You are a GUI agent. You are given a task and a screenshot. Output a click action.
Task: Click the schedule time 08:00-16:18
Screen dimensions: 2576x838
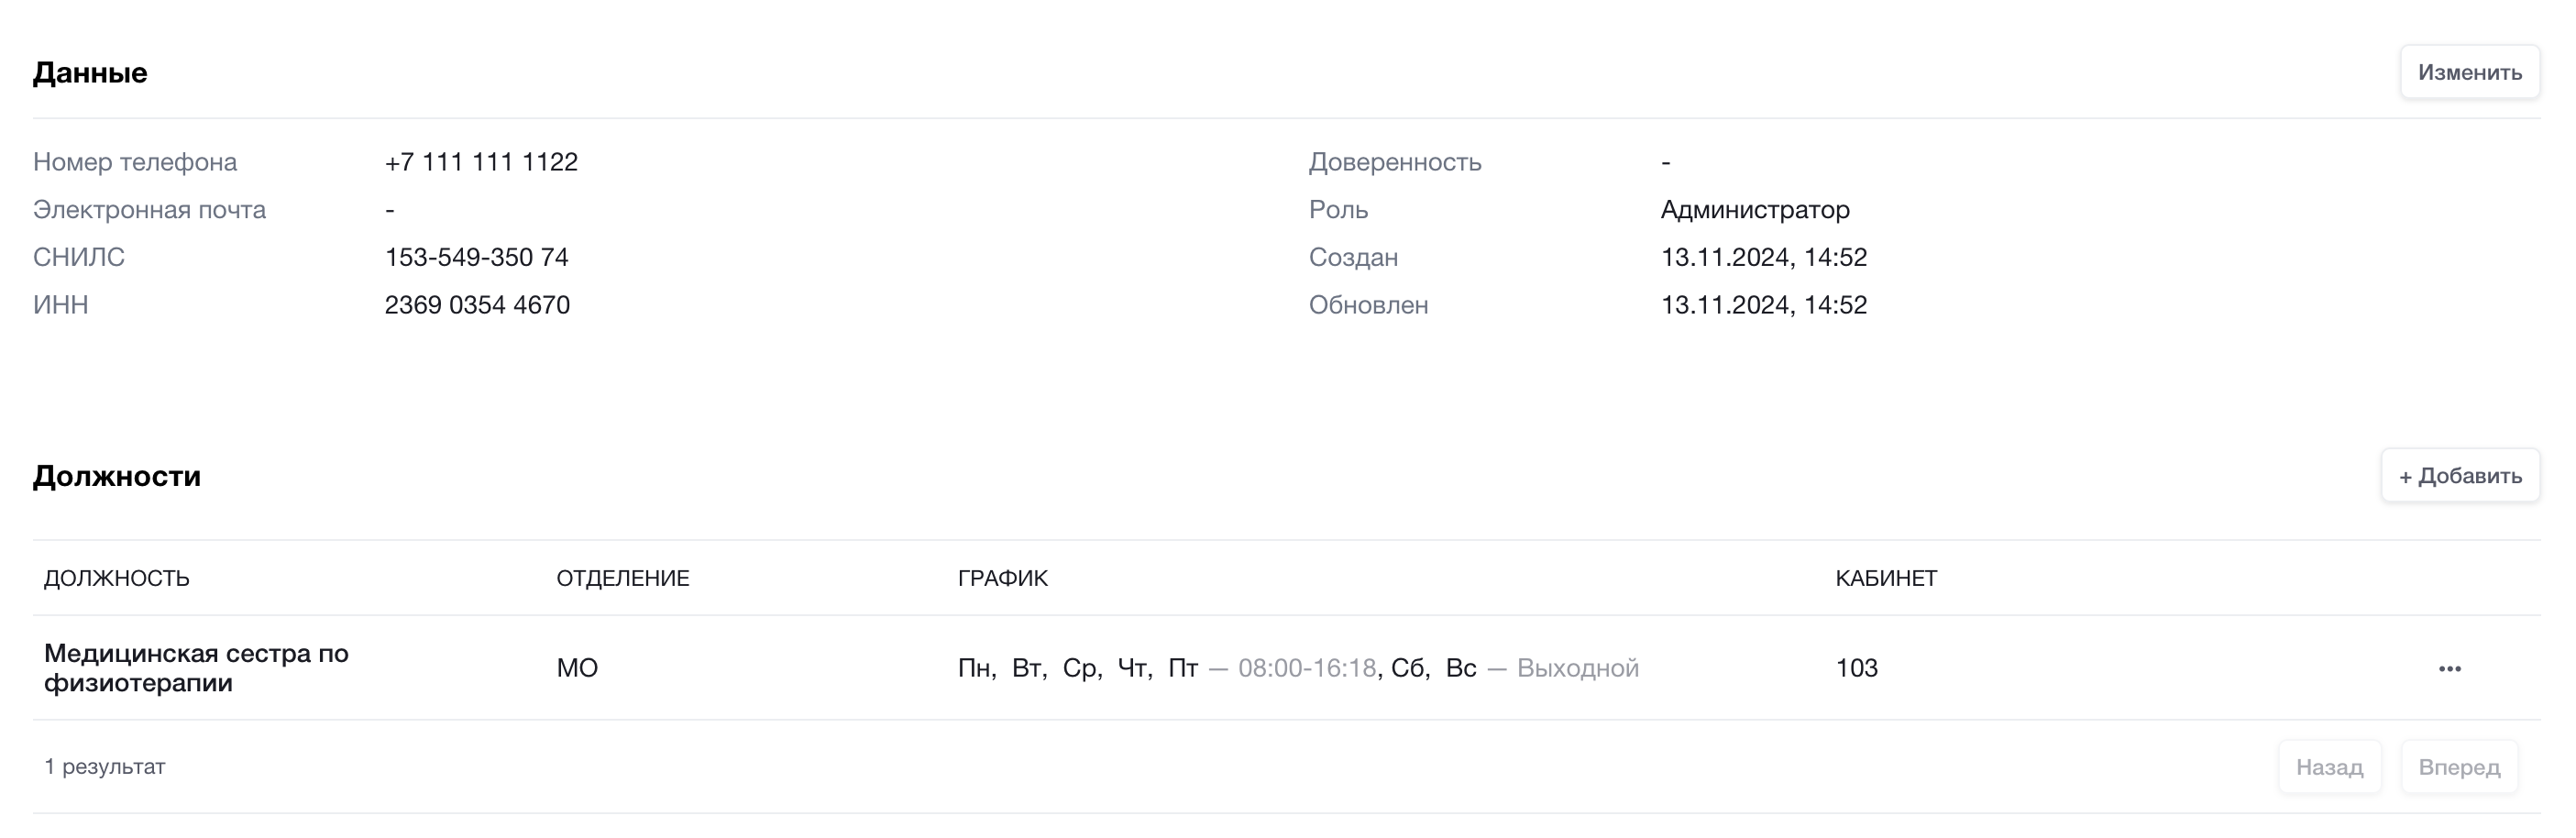[x=1306, y=668]
